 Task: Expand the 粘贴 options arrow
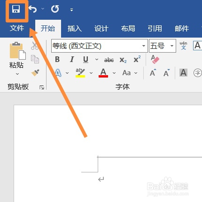pos(17,74)
